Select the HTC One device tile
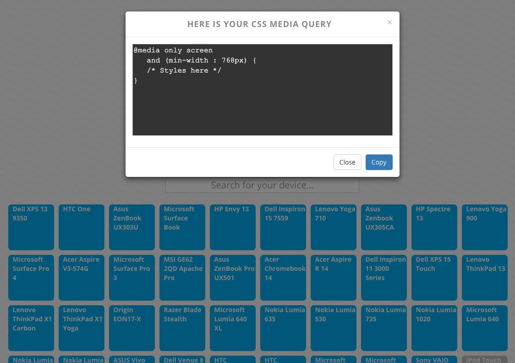This screenshot has height=363, width=515. coord(81,227)
